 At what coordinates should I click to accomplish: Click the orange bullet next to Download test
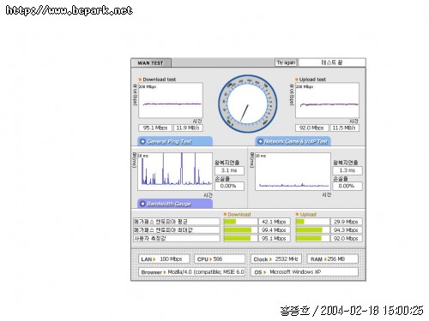[140, 80]
